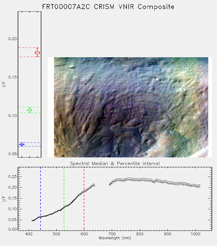Click the upper red dashed percentile line
217x246 pixels.
pos(30,48)
